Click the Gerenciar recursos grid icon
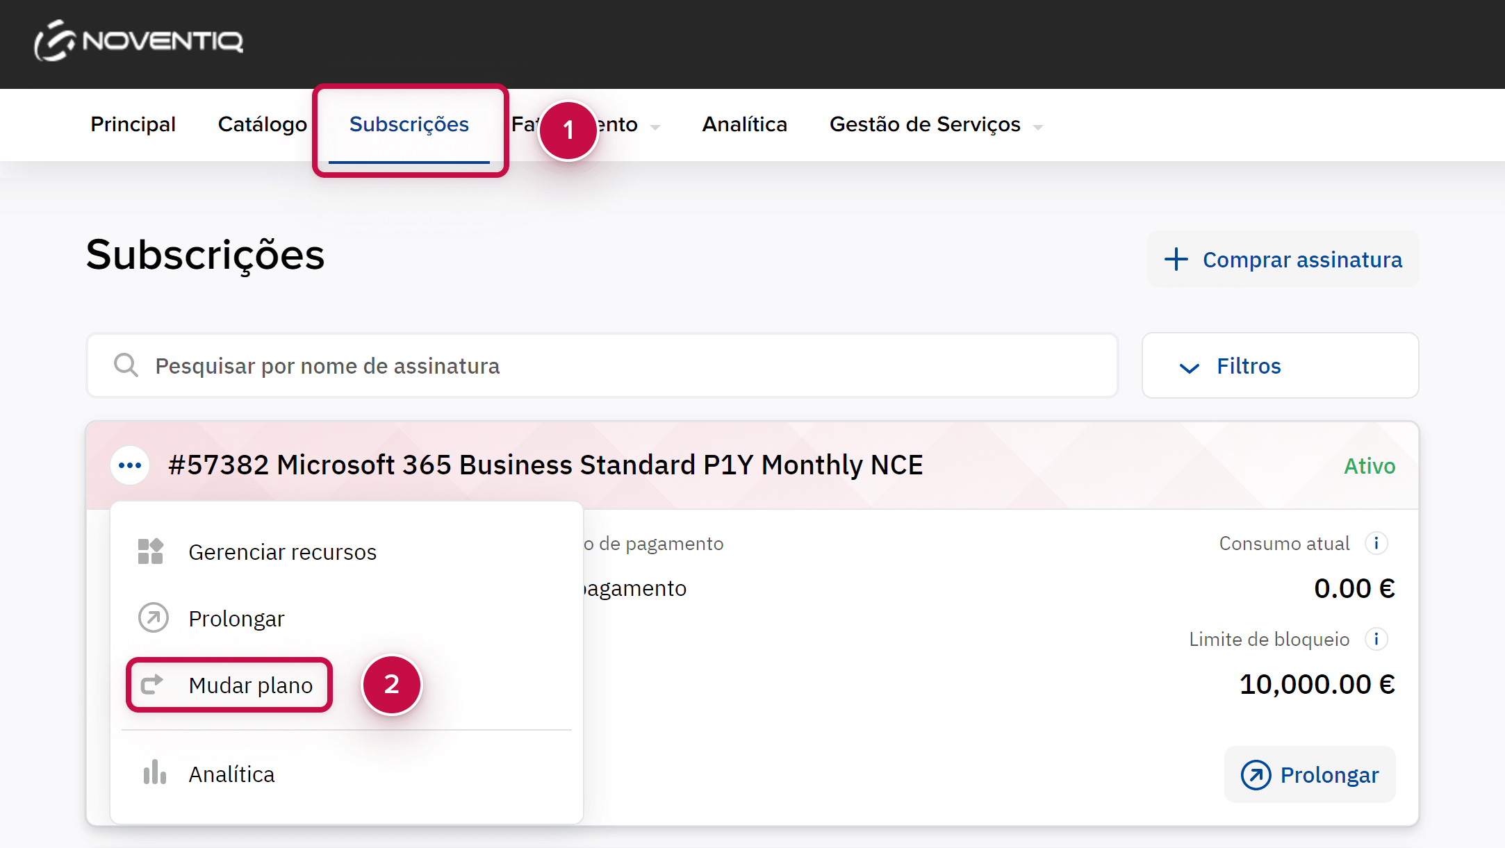Image resolution: width=1505 pixels, height=848 pixels. click(151, 551)
